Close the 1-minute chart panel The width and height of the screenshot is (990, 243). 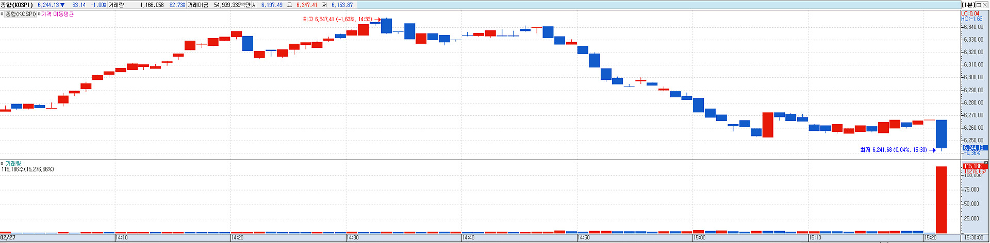(x=985, y=5)
